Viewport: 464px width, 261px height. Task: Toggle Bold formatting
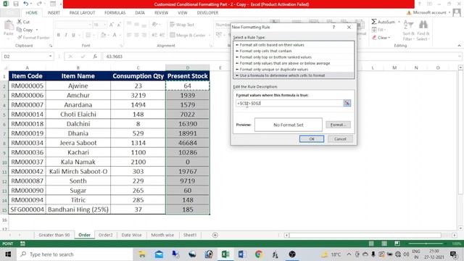[x=59, y=35]
